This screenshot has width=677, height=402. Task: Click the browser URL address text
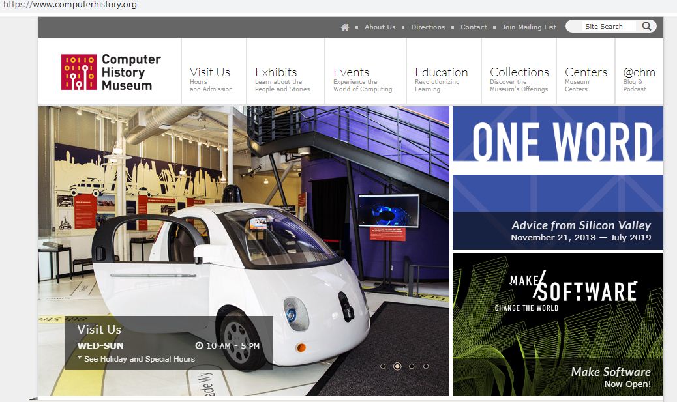coord(70,5)
